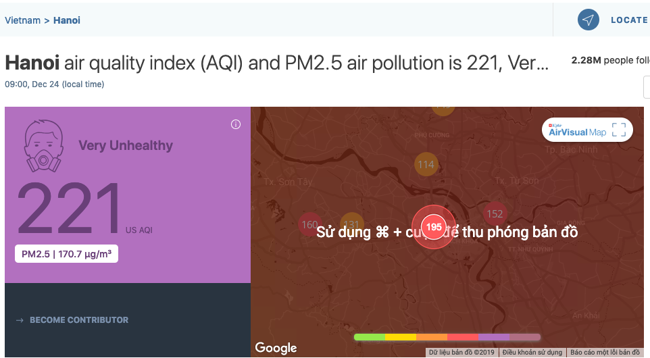Click the Become Contributor arrow icon
650x358 pixels.
[20, 320]
